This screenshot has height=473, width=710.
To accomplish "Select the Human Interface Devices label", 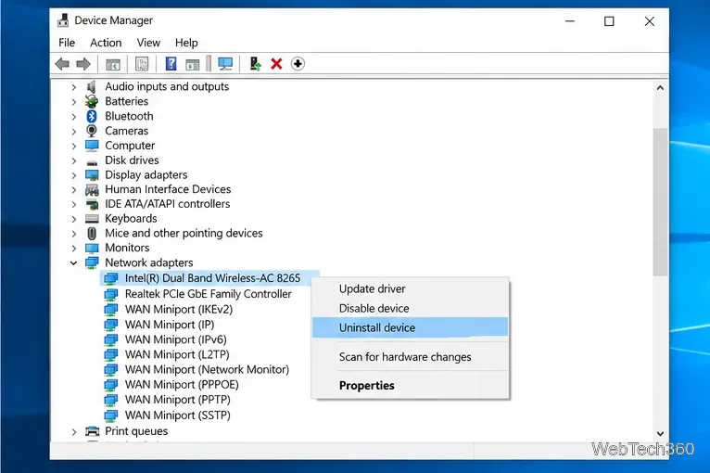I will [168, 189].
